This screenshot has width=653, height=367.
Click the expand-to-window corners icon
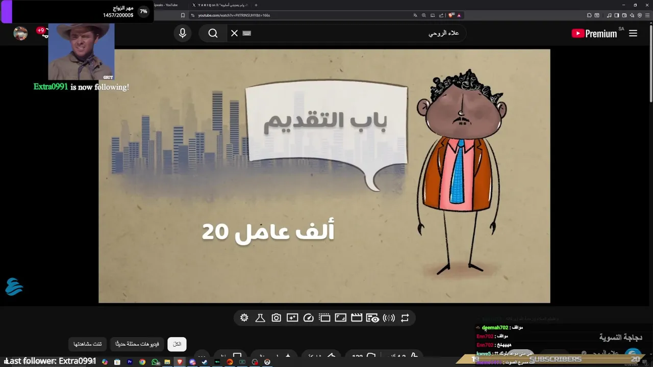(340, 318)
